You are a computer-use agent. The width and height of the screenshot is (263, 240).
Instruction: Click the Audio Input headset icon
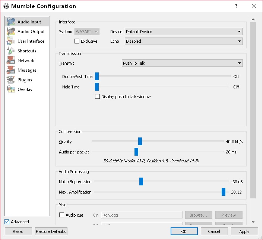(11, 22)
